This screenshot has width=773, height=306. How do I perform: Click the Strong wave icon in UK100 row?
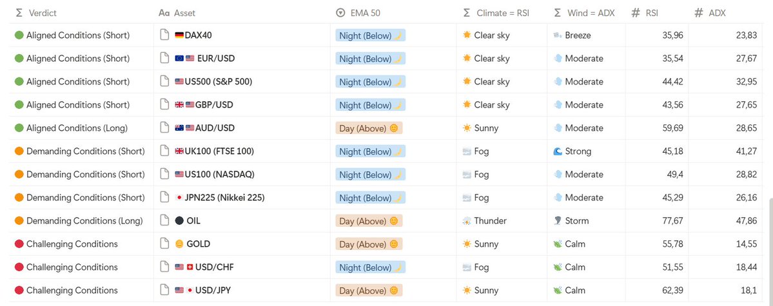coord(558,151)
